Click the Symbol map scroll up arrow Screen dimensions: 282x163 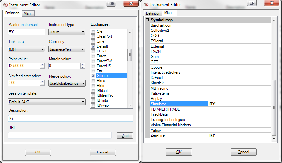274,20
